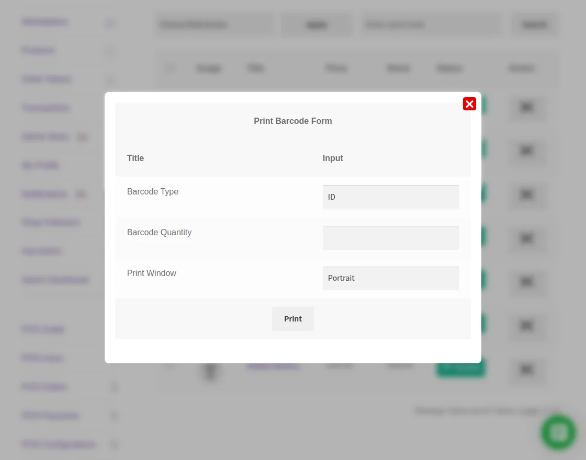The width and height of the screenshot is (586, 460).
Task: Open the Print Window dropdown showing Portrait
Action: point(390,278)
